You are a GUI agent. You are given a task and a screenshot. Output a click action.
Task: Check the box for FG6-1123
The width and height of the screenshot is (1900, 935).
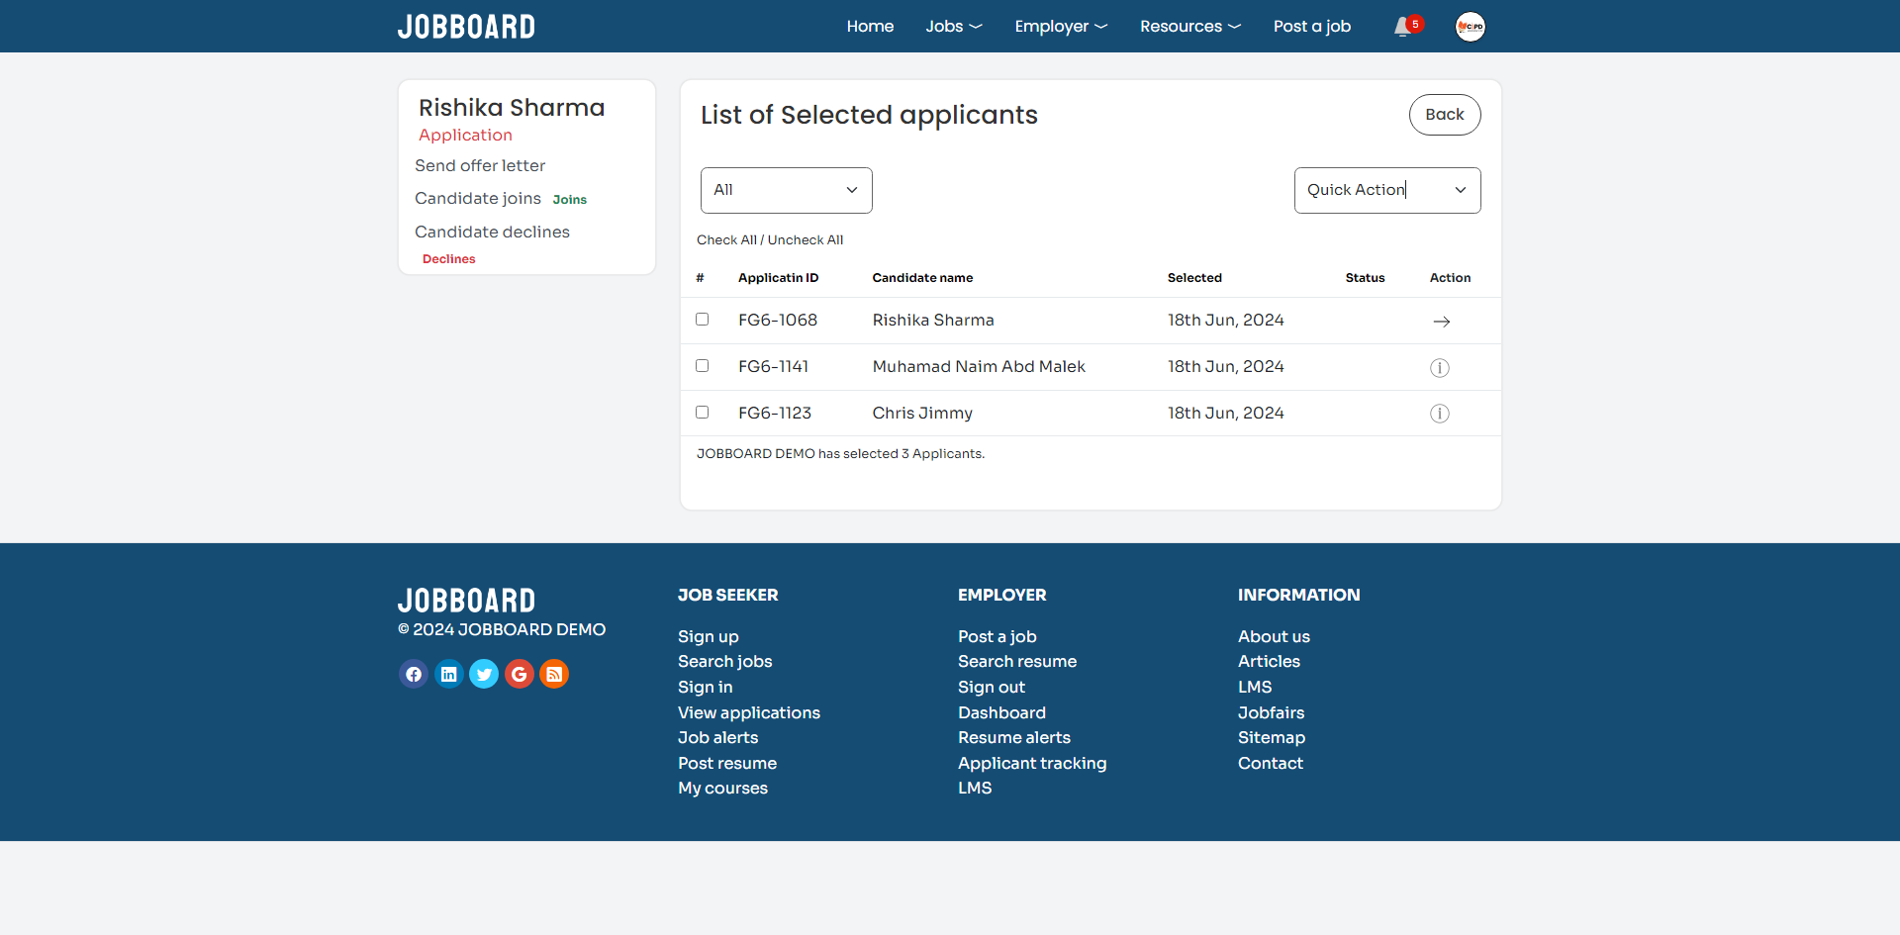click(703, 413)
